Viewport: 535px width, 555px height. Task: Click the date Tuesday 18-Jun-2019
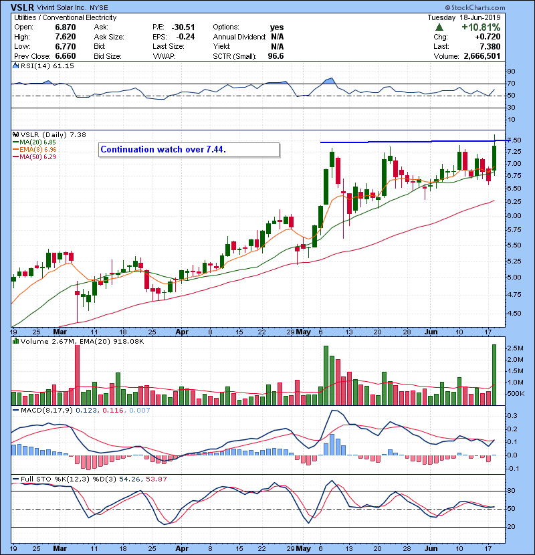(464, 17)
